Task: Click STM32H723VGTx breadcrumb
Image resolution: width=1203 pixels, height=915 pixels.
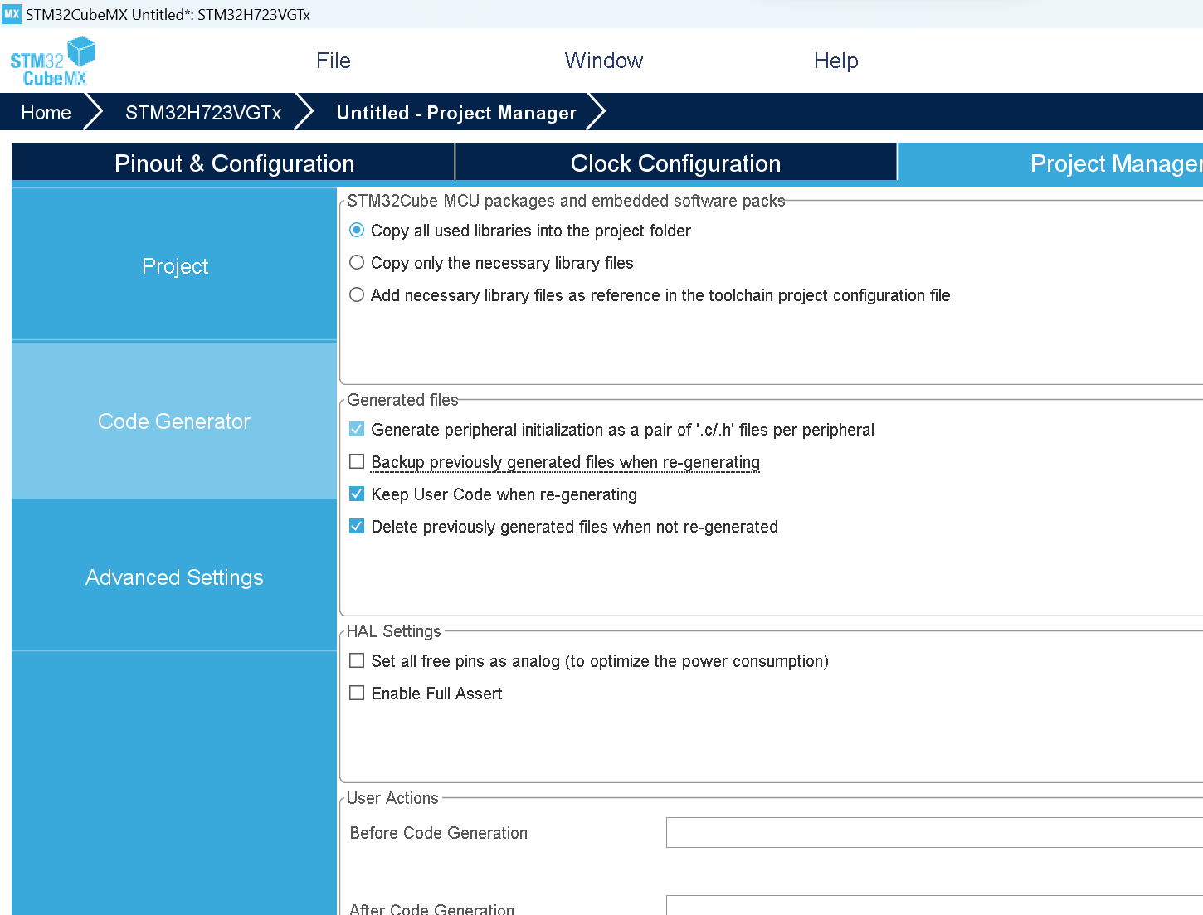Action: 203,112
